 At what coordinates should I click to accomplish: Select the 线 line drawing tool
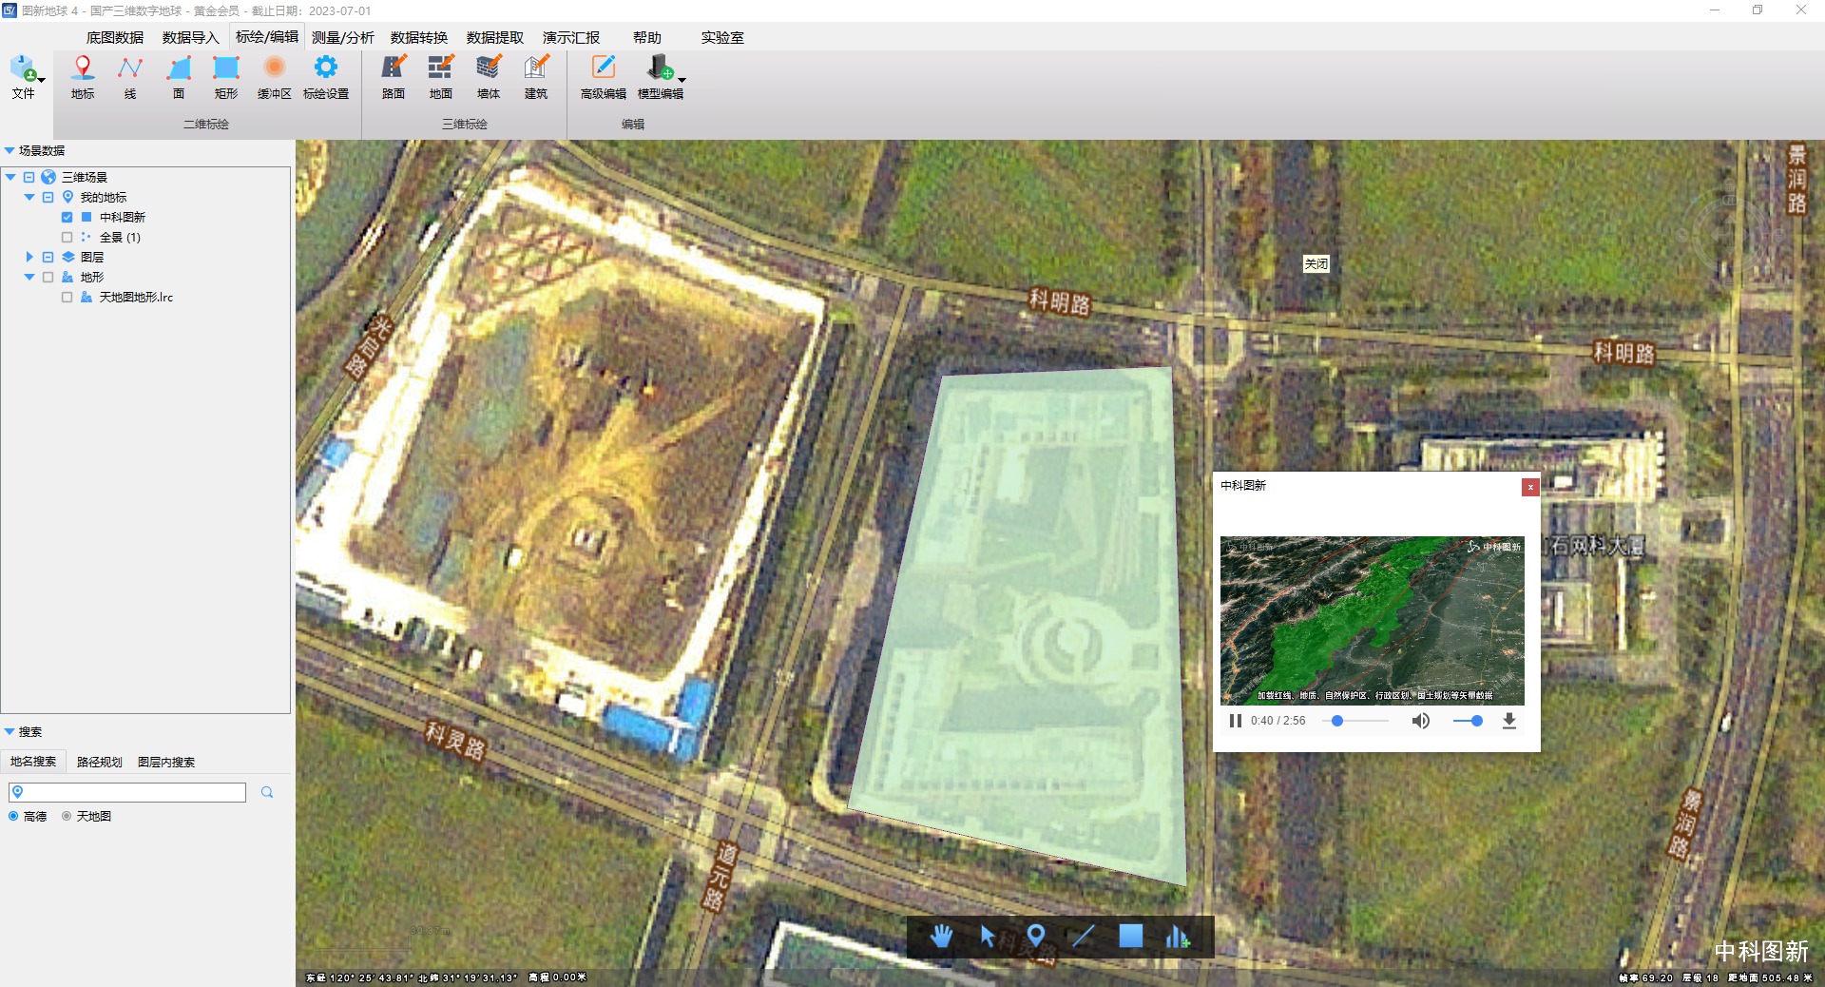coord(130,77)
